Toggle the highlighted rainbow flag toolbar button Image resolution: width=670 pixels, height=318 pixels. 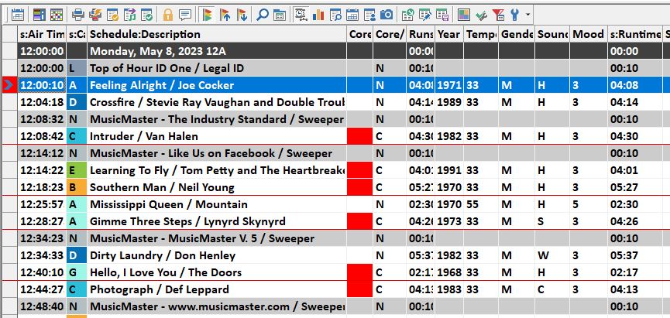[206, 14]
